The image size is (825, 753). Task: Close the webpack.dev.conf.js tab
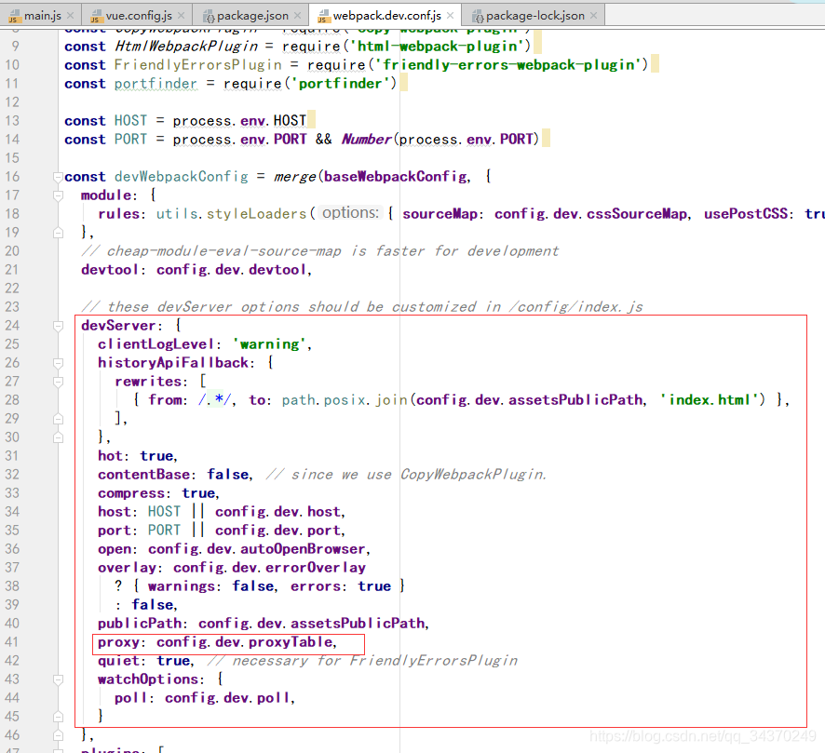(451, 16)
